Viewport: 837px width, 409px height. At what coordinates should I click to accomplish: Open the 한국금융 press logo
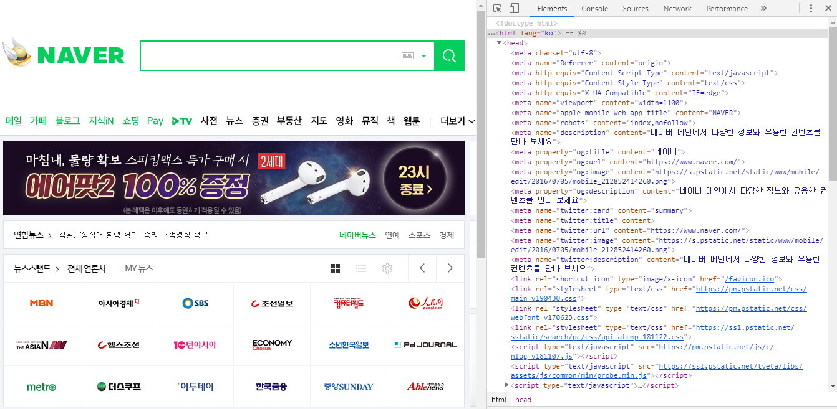pos(272,387)
